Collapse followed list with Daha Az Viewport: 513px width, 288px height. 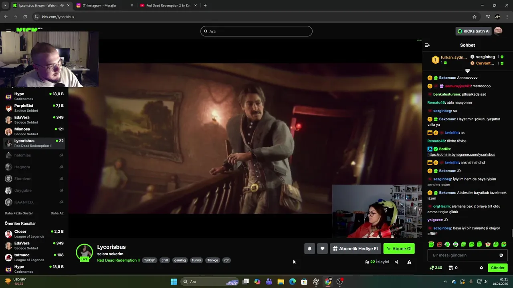coord(57,213)
